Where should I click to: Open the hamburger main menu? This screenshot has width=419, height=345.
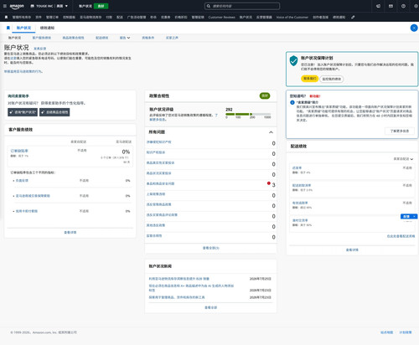[4, 6]
